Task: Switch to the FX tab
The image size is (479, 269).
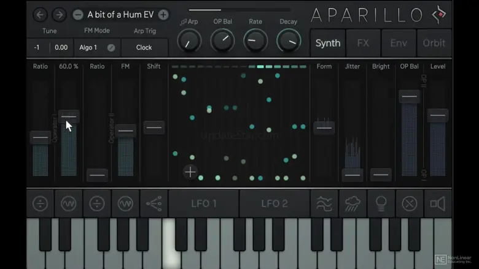Action: 363,43
